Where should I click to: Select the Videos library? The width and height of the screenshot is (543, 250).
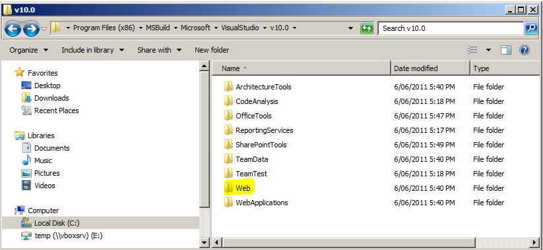click(x=38, y=186)
